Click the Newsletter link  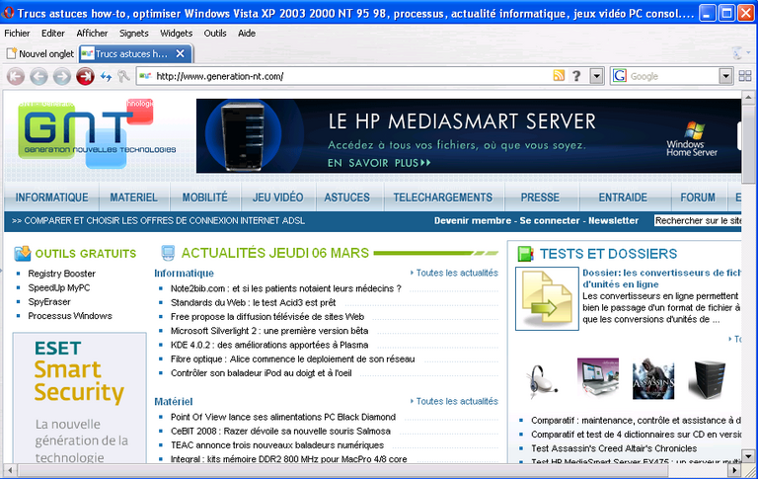(614, 220)
